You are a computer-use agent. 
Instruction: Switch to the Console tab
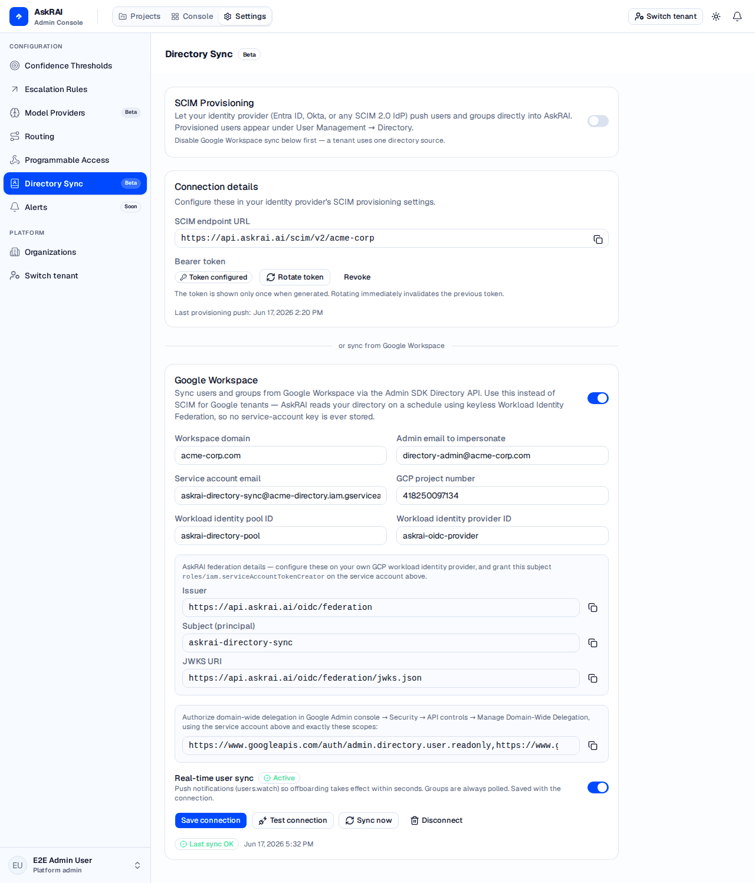coord(192,17)
